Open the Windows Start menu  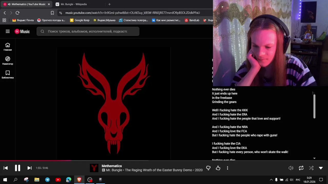coord(5,180)
